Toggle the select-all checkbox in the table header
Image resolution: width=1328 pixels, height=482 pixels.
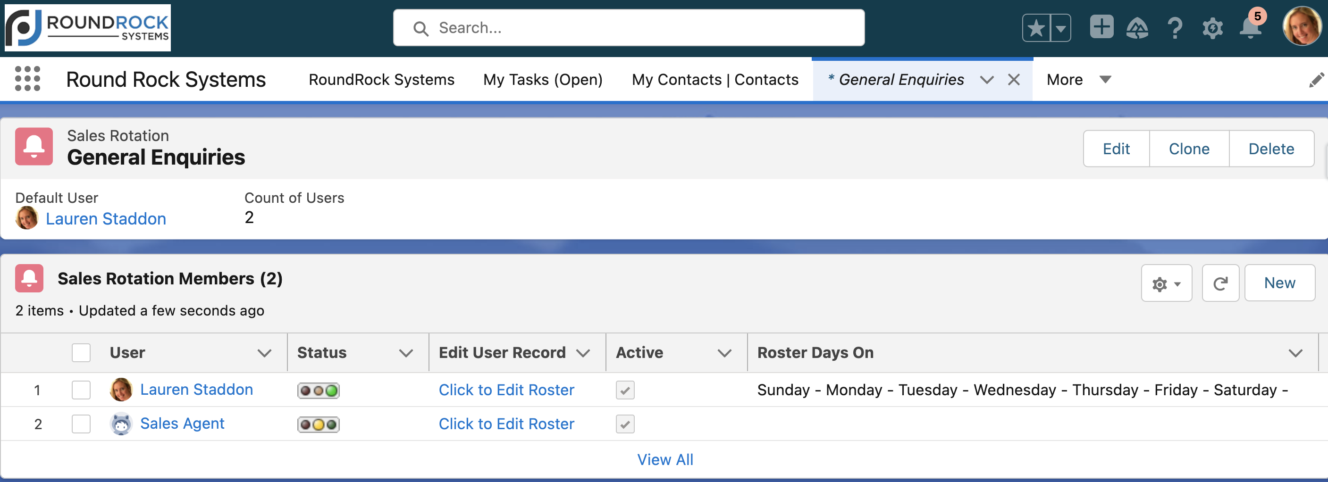pyautogui.click(x=81, y=352)
